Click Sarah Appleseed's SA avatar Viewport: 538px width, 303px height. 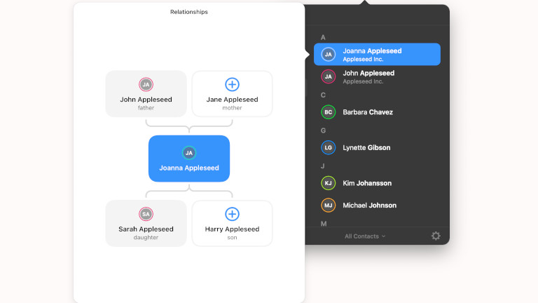[x=146, y=214]
